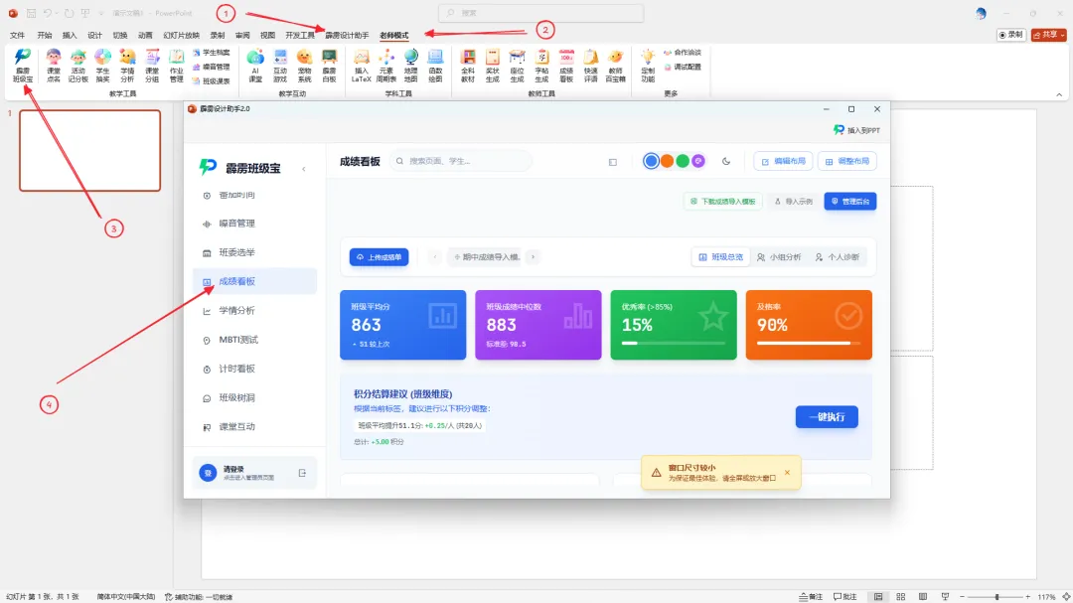Image resolution: width=1073 pixels, height=603 pixels.
Task: Click the 快速评语 comments tool
Action: click(590, 66)
